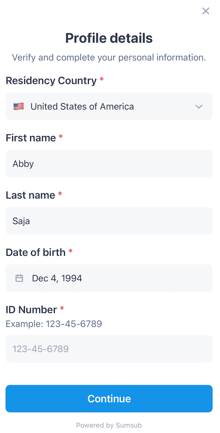
Task: Click the Last name label
Action: 30,195
